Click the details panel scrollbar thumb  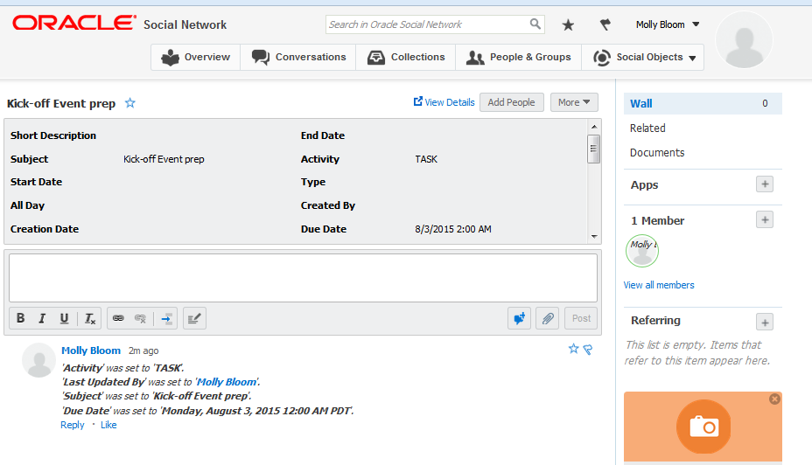(x=594, y=149)
